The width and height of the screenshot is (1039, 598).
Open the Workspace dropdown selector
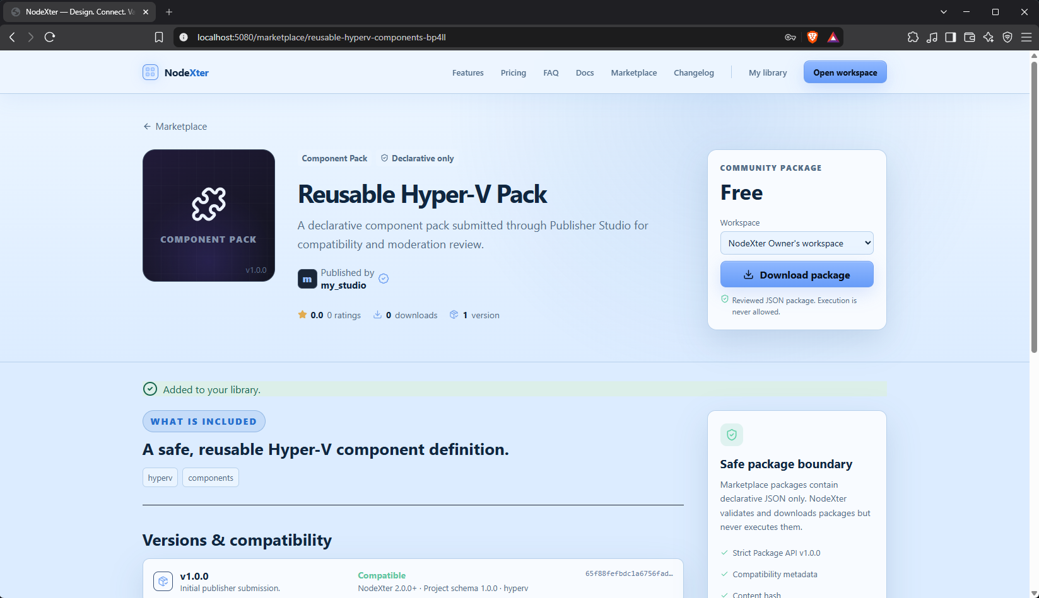click(x=797, y=243)
